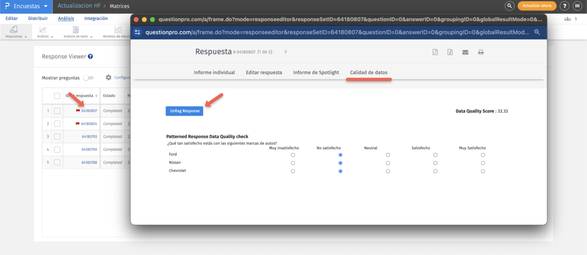
Task: Sort by ID de respuesta column arrows
Action: pyautogui.click(x=97, y=96)
